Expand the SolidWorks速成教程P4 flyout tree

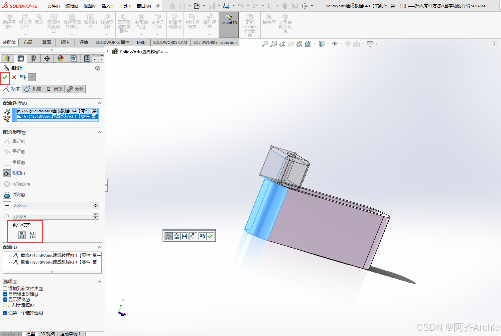(107, 51)
